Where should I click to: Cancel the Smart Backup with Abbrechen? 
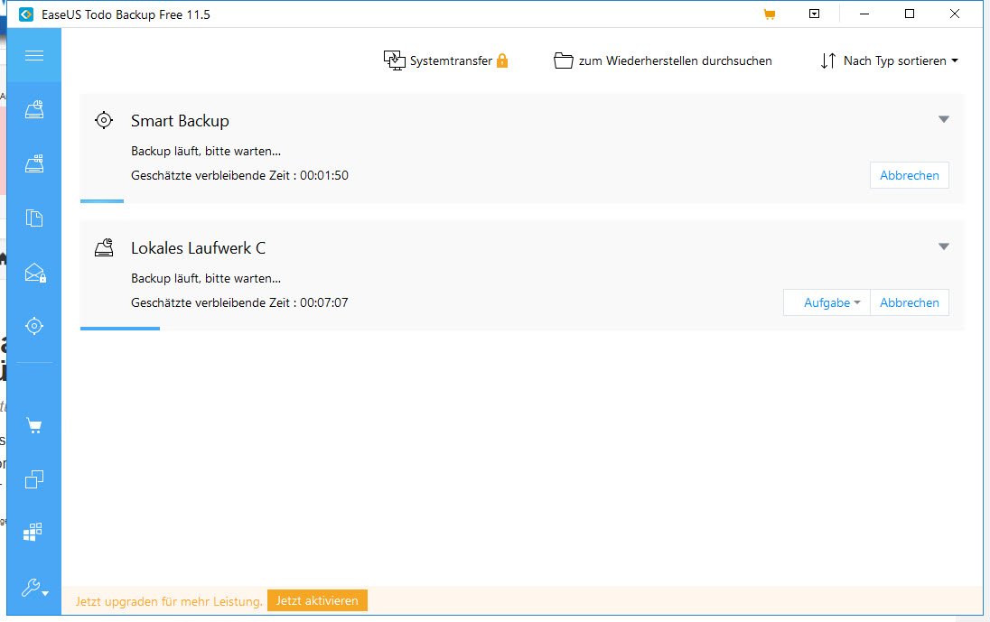[x=910, y=175]
